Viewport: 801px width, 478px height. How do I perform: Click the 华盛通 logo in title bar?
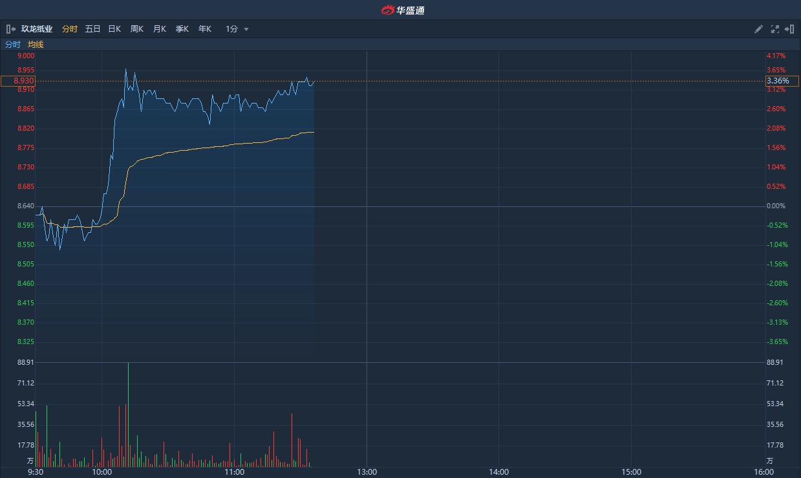click(403, 10)
